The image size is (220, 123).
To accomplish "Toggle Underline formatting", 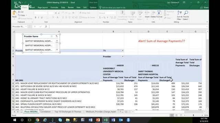I will (x=42, y=17).
